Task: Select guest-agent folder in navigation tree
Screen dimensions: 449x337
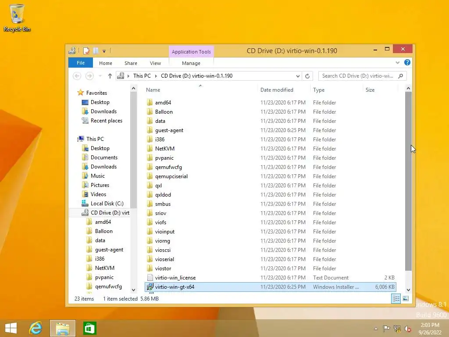Action: 109,250
